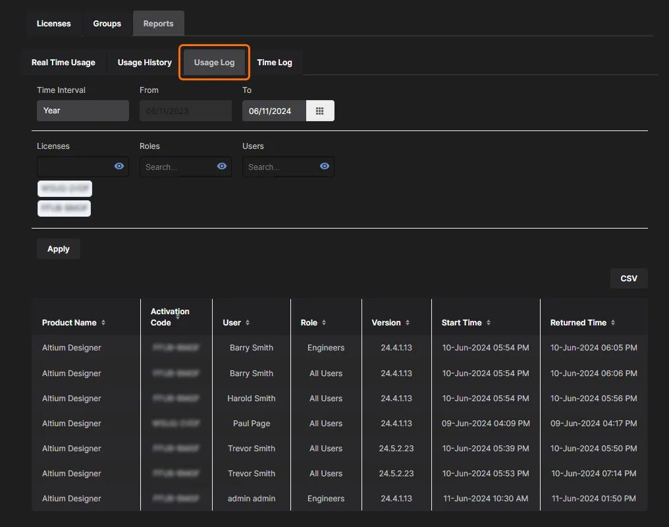Viewport: 669px width, 527px height.
Task: Click returned time 10-Jun-2024 07:14 PM
Action: (x=593, y=473)
